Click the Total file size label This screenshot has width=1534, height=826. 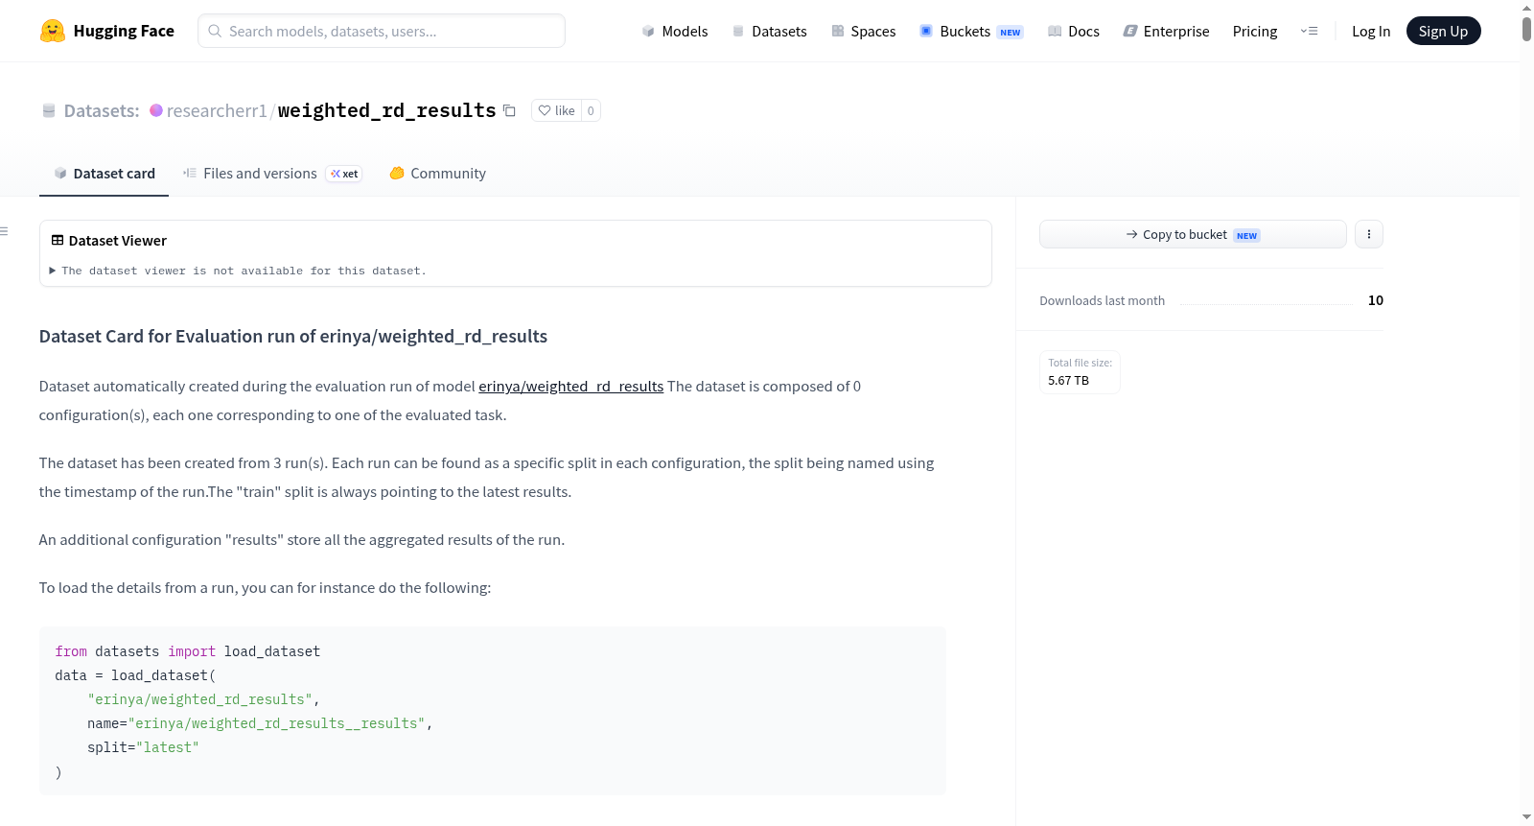point(1081,363)
